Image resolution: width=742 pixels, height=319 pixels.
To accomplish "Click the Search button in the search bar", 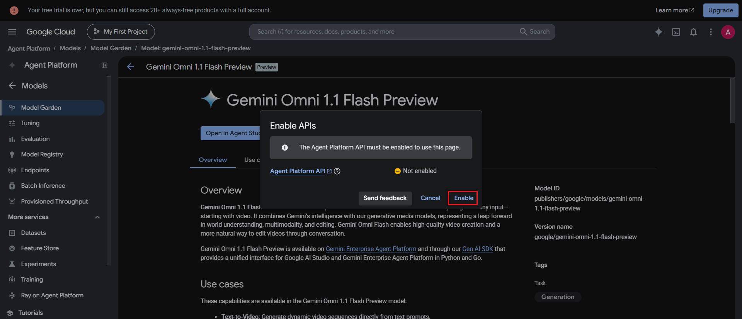I will [535, 32].
